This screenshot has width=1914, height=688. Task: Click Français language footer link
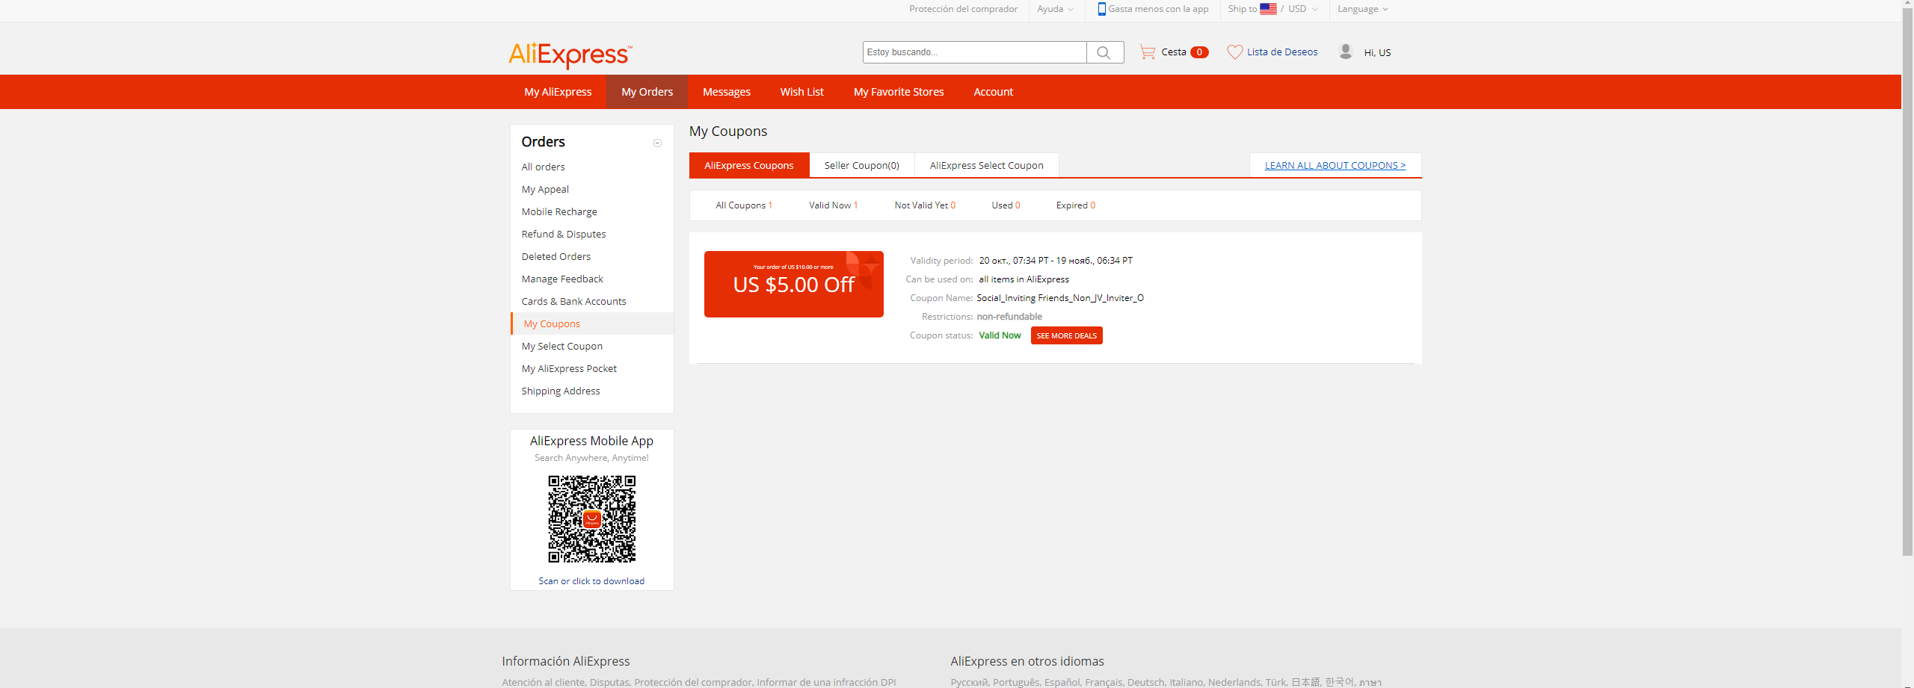(x=1104, y=682)
